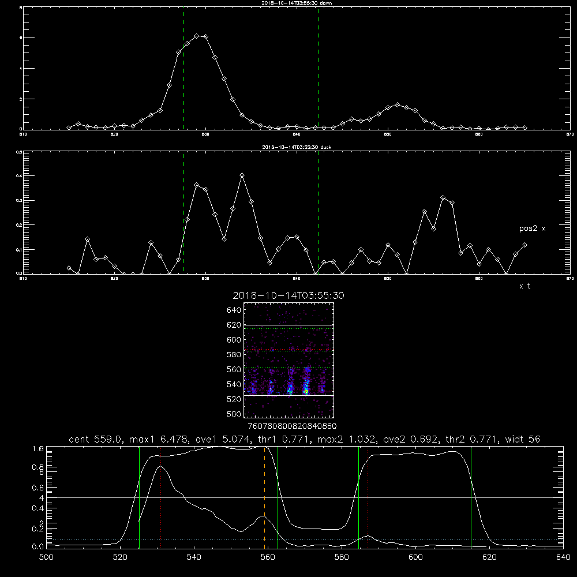577x577 pixels.
Task: Click the green vertical line near 563 in bottom plot
Action: tap(278, 497)
